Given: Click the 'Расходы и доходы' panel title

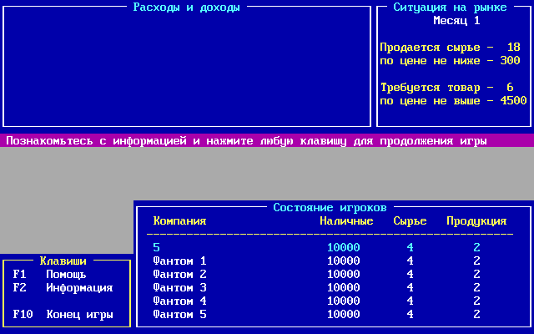Looking at the screenshot, I should click(x=186, y=8).
